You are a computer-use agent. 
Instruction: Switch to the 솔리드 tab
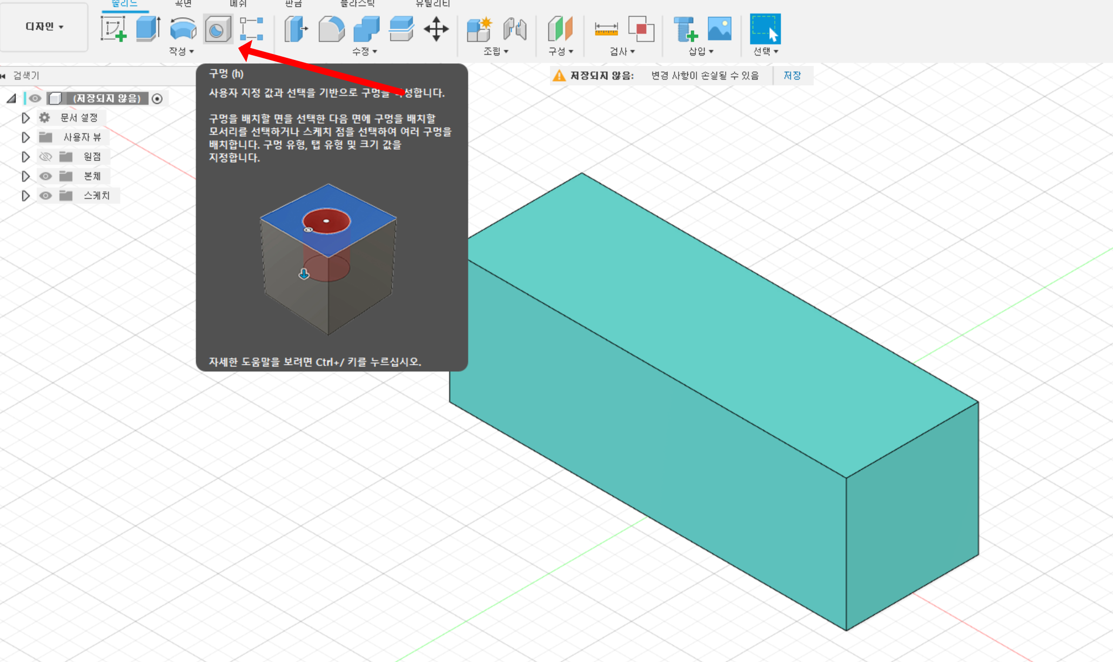pos(125,4)
